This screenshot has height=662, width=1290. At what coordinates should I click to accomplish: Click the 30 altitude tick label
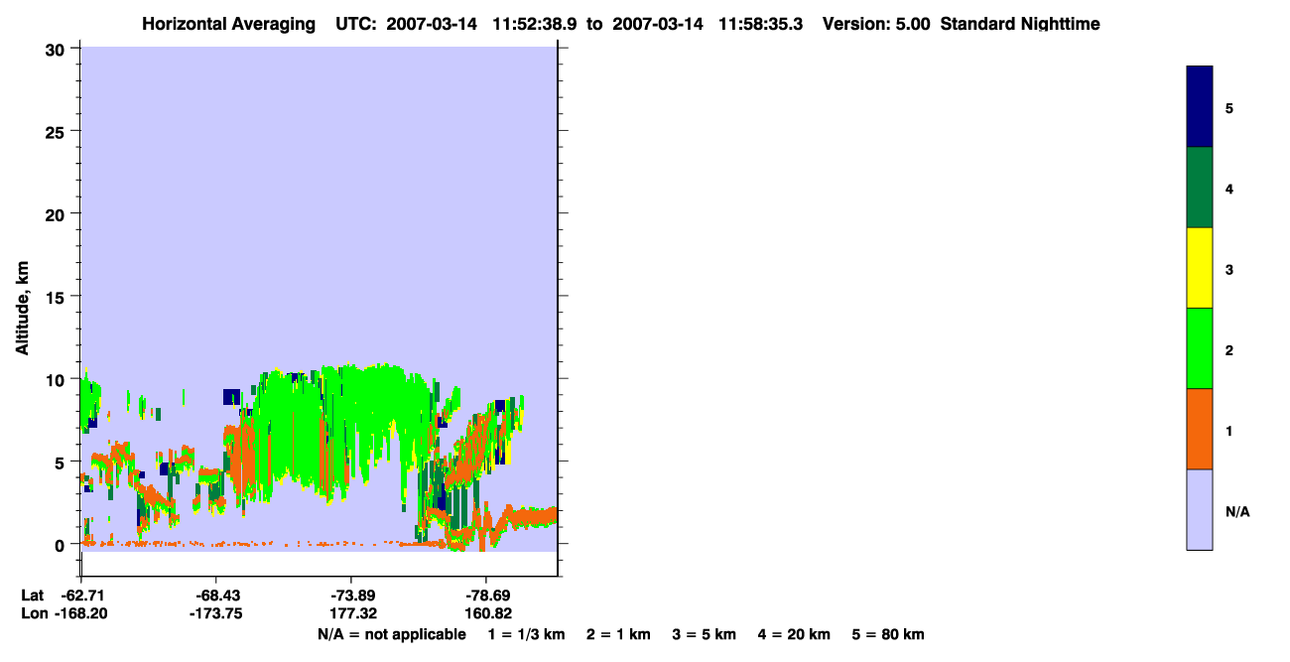[x=58, y=49]
